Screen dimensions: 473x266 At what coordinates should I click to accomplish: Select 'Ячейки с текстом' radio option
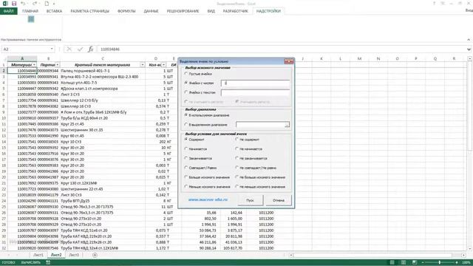pyautogui.click(x=186, y=92)
